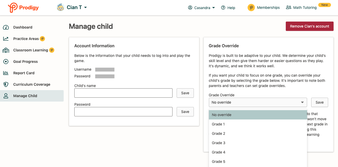The width and height of the screenshot is (338, 167).
Task: Click the Math Tutoring people icon
Action: (x=289, y=8)
